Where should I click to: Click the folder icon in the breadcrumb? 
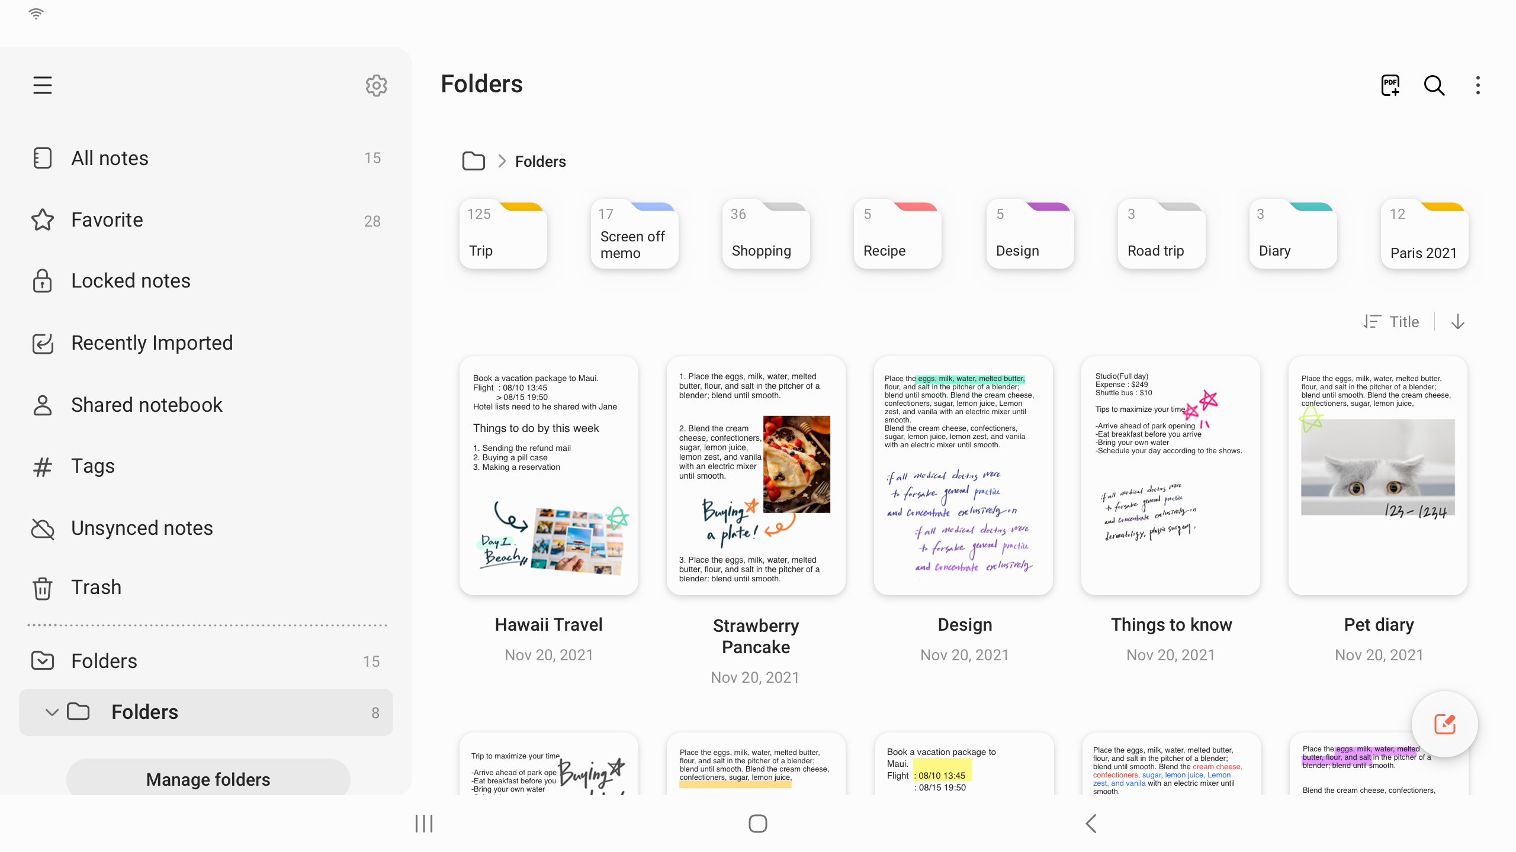[473, 161]
